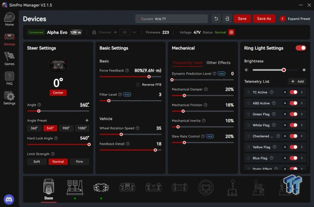Image resolution: width=314 pixels, height=207 pixels.
Task: Open the Home sidebar page
Action: click(x=10, y=19)
